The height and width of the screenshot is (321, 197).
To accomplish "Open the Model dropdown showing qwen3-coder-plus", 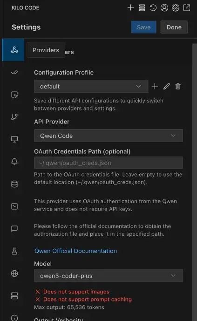I will pos(109,275).
